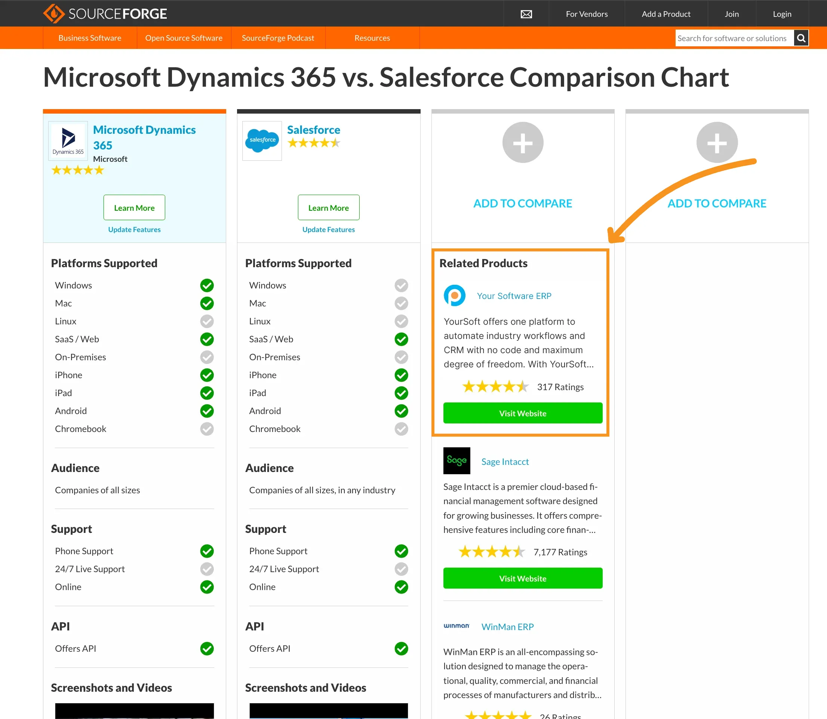This screenshot has width=827, height=719.
Task: Click Add to Compare in fourth column
Action: (x=717, y=203)
